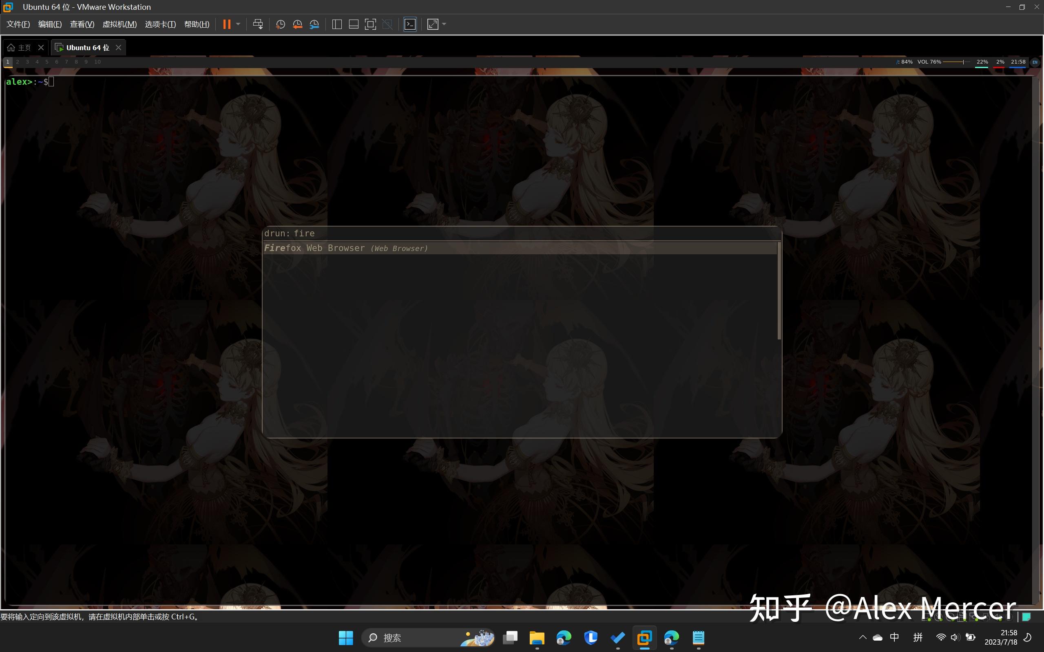Screen dimensions: 1044x652
Task: Close the 主页 tab
Action: 41,47
